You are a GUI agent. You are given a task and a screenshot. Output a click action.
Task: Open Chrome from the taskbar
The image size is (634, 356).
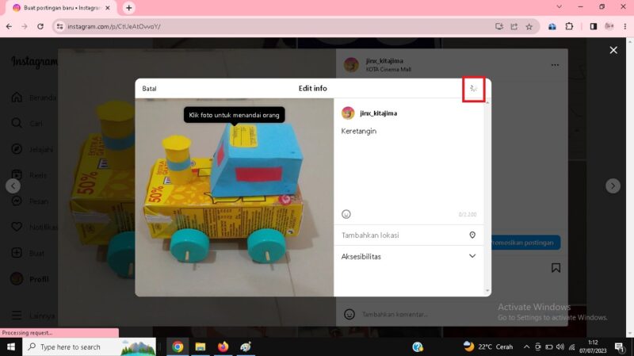[x=178, y=346]
